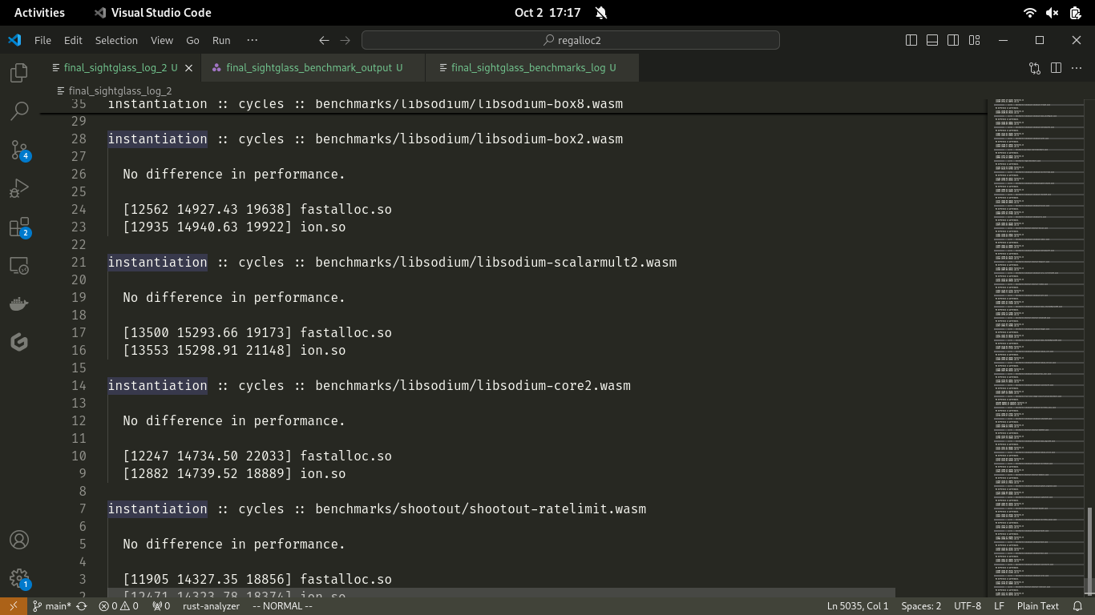This screenshot has height=615, width=1095.
Task: Click the Visual Studio Code app menu in top bar
Action: [x=152, y=12]
